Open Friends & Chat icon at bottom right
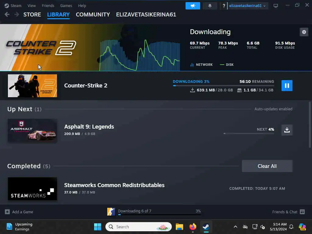312x234 pixels. 302,212
